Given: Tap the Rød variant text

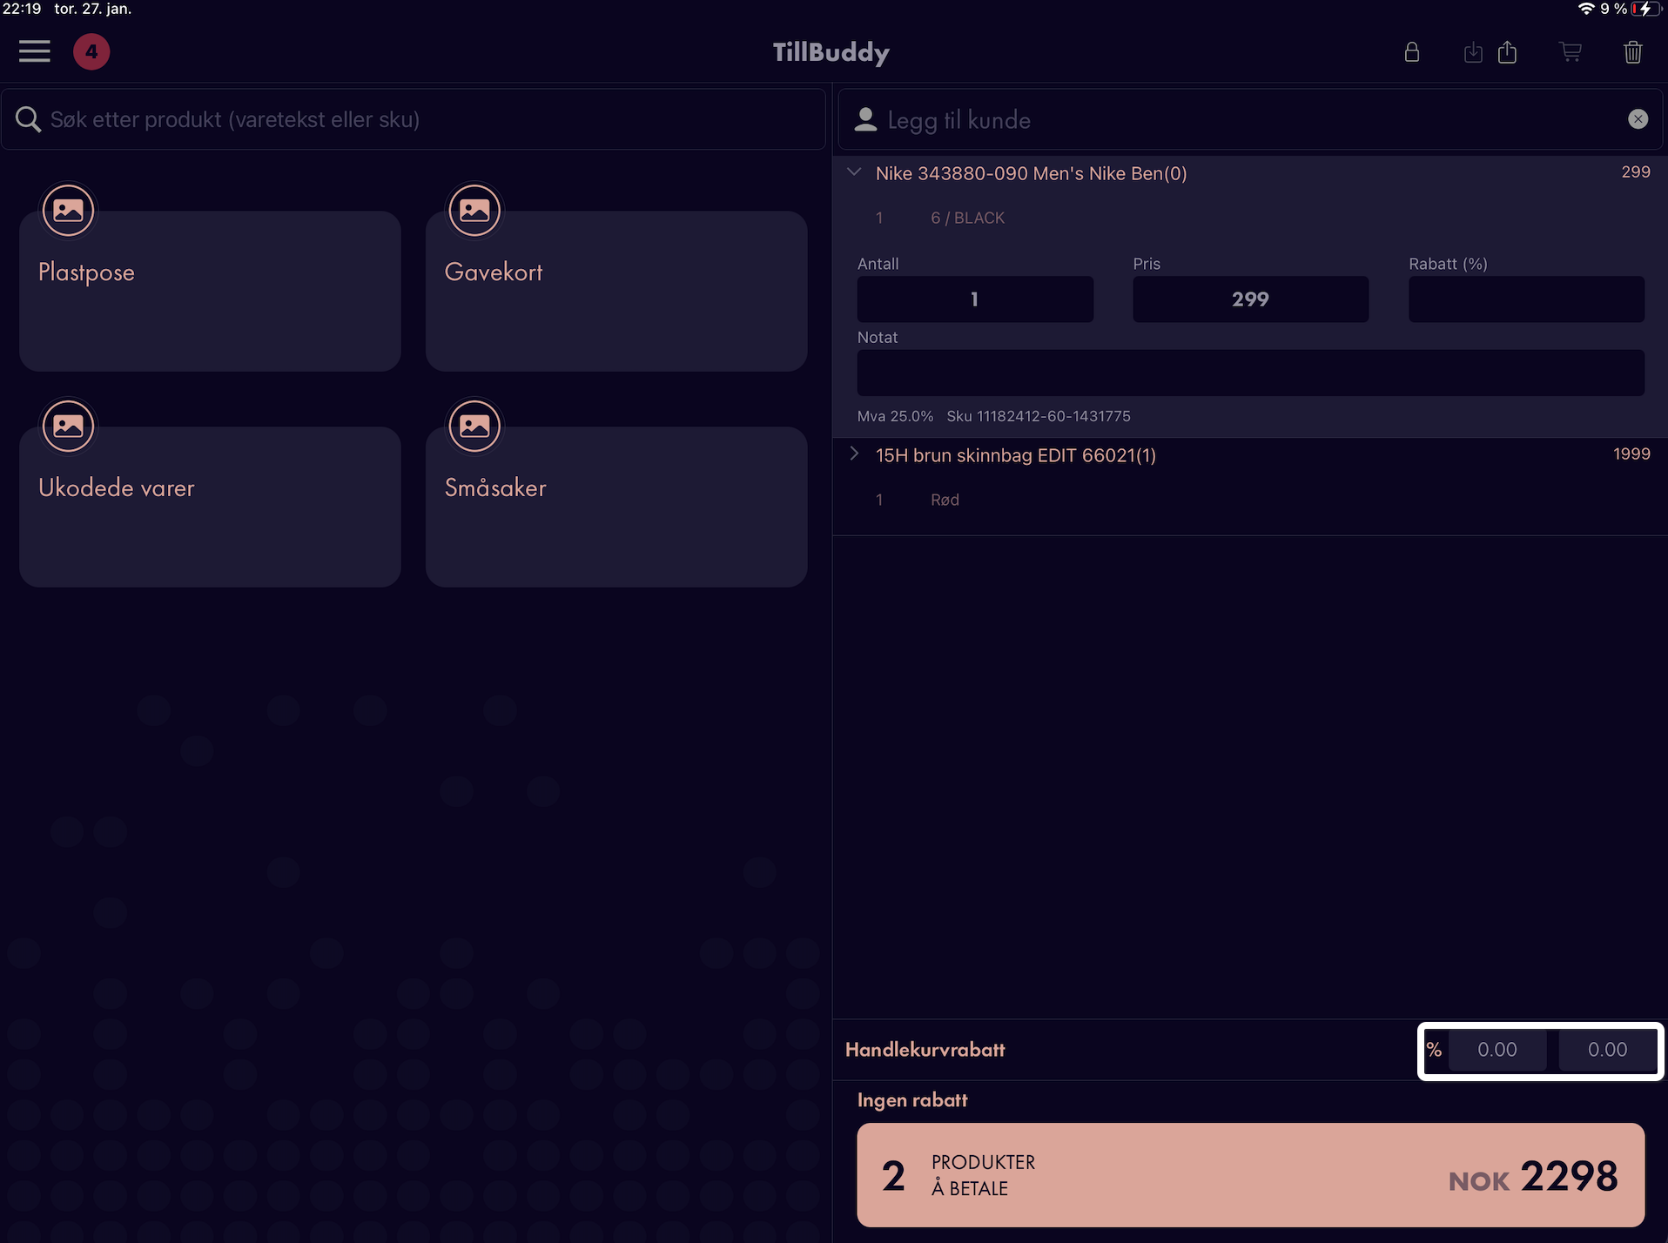Looking at the screenshot, I should [945, 500].
